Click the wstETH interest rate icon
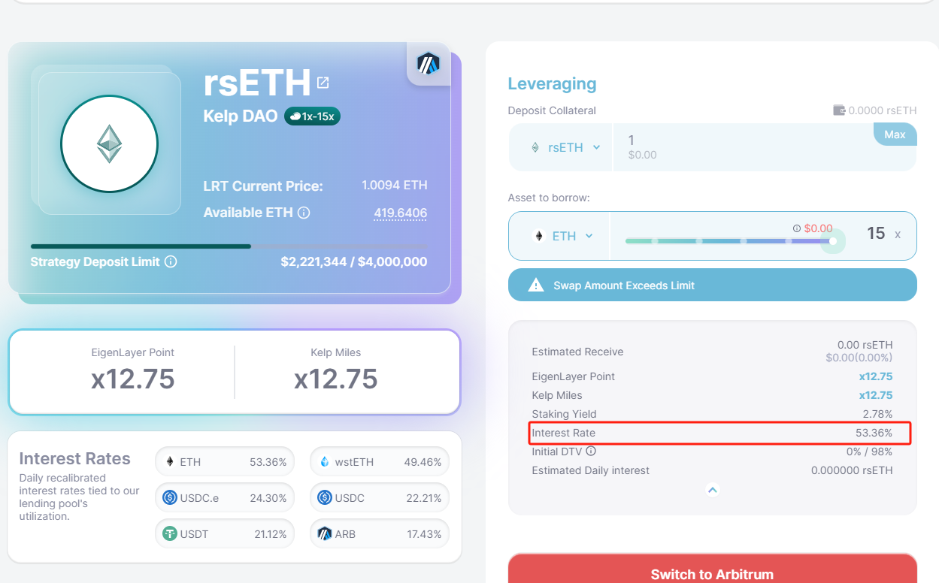 coord(325,462)
